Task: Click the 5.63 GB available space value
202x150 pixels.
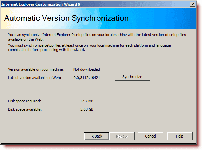Action: (x=87, y=109)
